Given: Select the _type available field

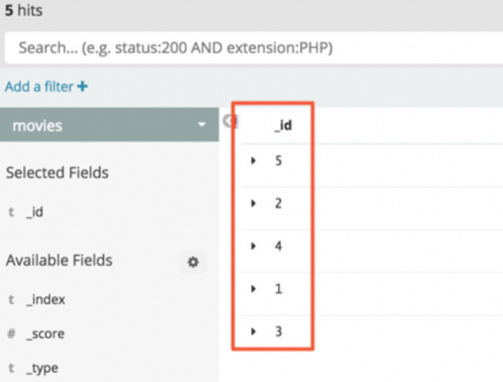Looking at the screenshot, I should [43, 369].
